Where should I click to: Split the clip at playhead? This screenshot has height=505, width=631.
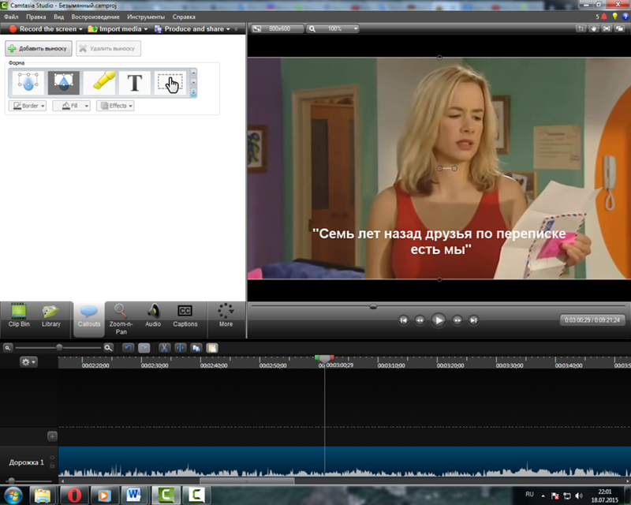coord(181,348)
